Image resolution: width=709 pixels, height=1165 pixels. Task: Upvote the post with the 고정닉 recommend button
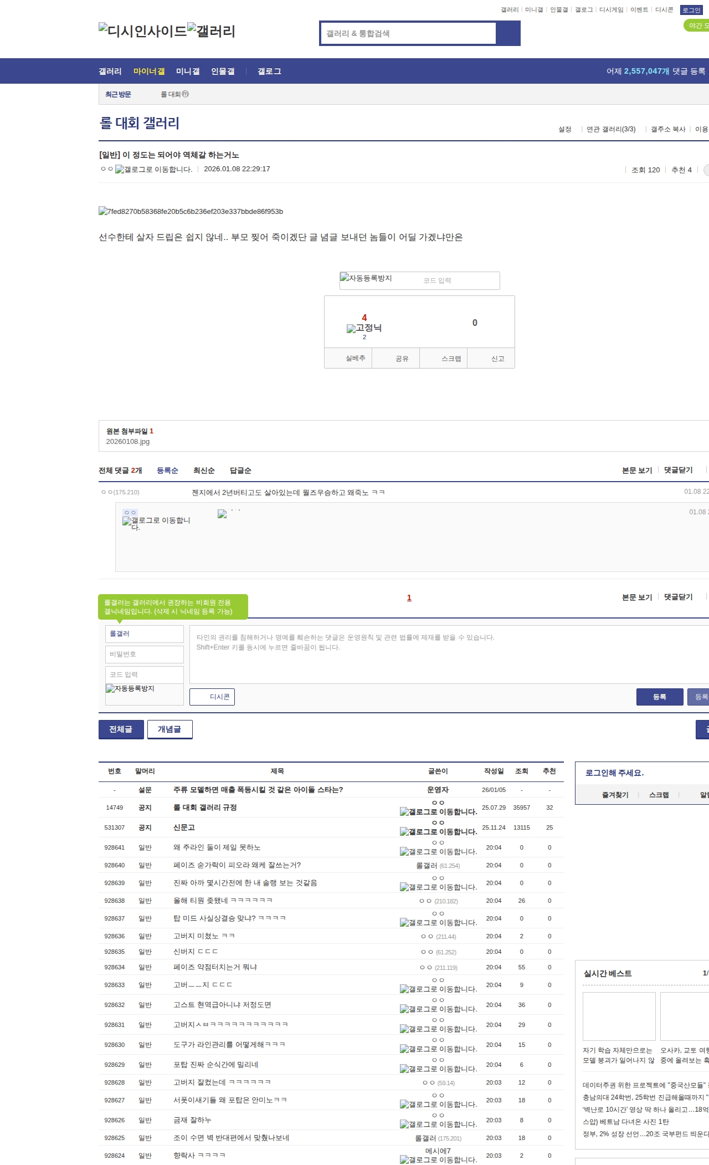[x=364, y=327]
